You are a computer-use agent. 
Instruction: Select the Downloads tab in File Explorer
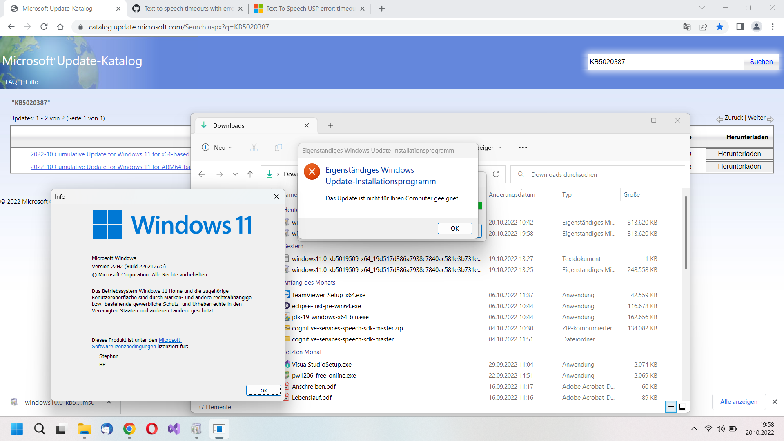[229, 125]
